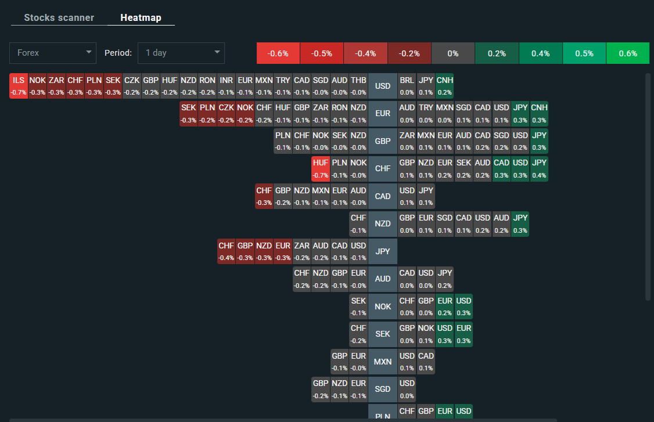Click the CNH 0.2% tile in USD row
Image resolution: width=654 pixels, height=422 pixels.
pos(445,86)
